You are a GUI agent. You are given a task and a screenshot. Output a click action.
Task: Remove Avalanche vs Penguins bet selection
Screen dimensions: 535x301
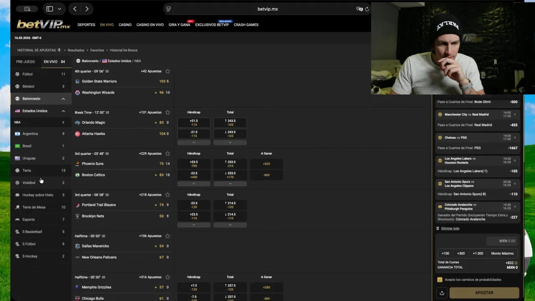point(515,207)
